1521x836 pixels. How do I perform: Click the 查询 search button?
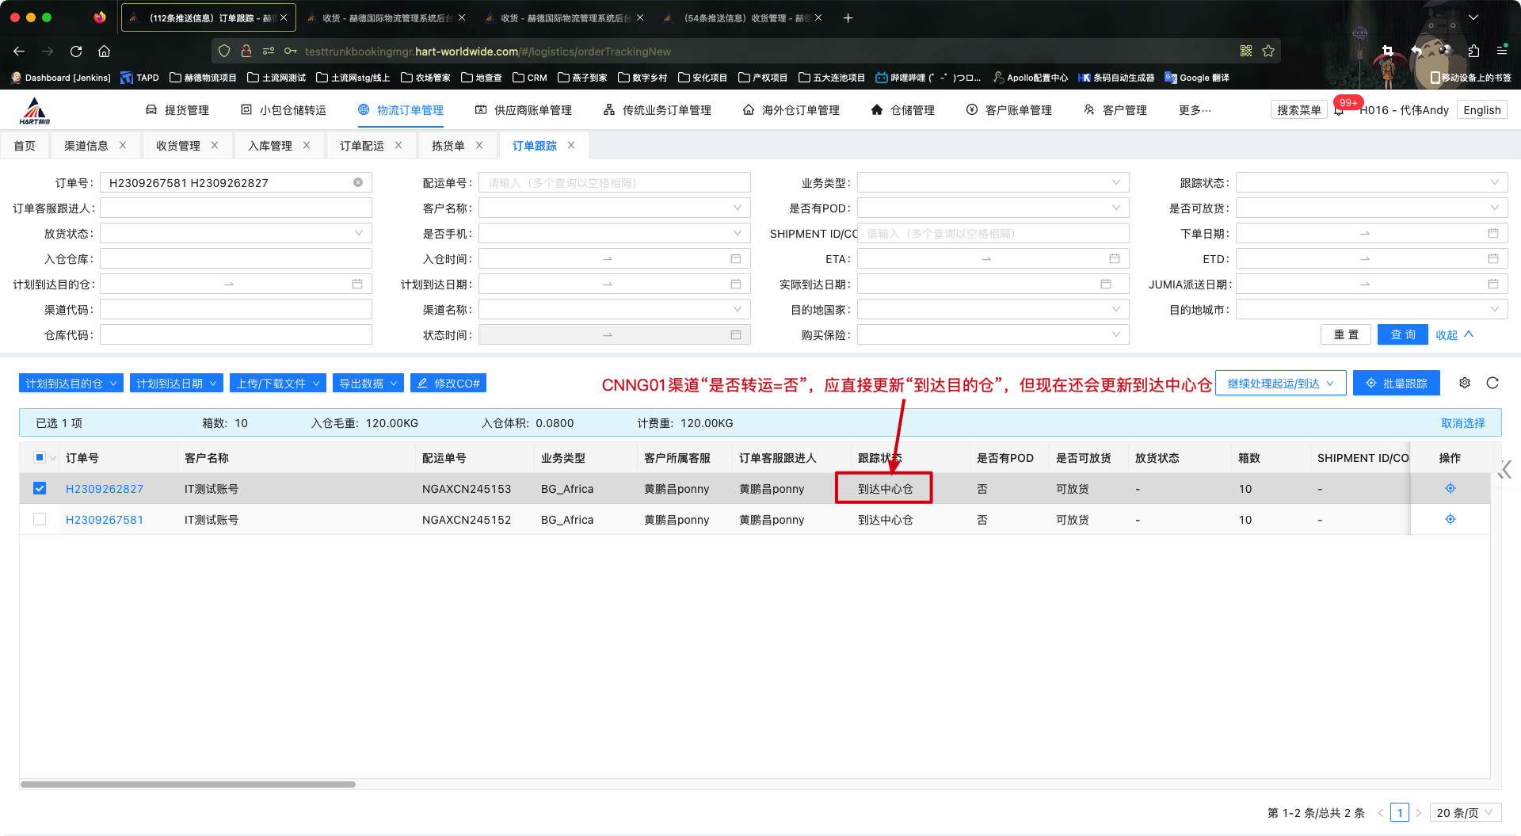coord(1402,334)
